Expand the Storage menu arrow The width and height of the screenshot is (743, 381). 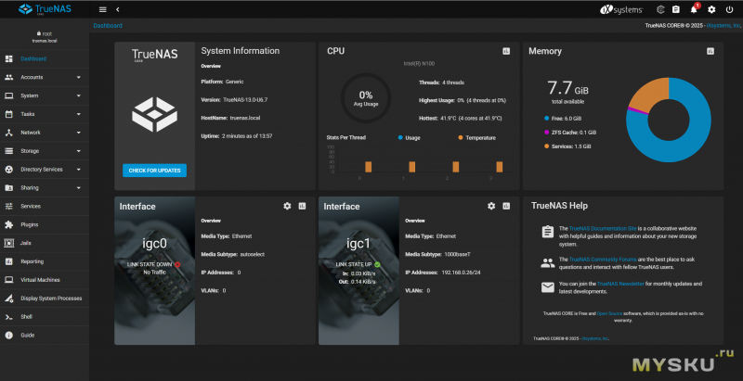[79, 151]
